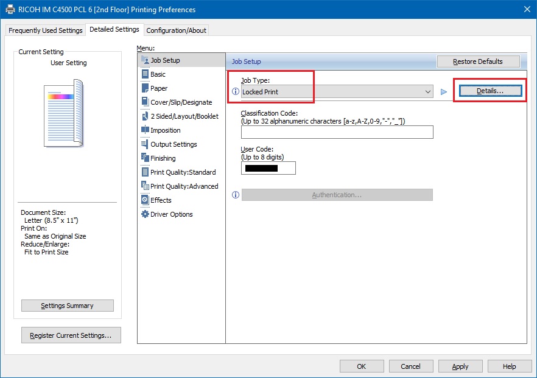The width and height of the screenshot is (537, 378).
Task: Click the Paper menu icon
Action: tap(145, 88)
